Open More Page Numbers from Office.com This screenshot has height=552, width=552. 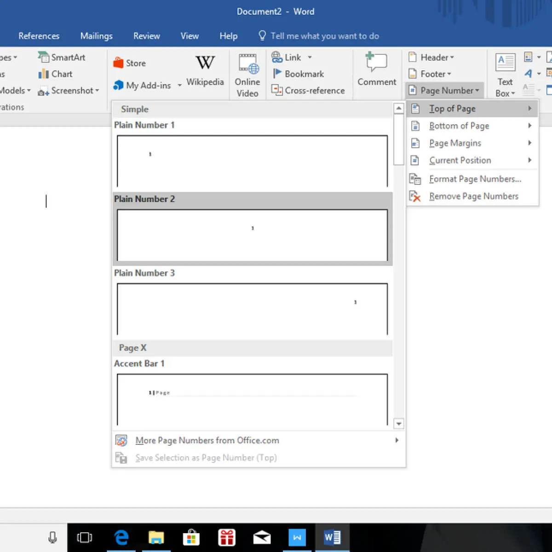pyautogui.click(x=259, y=440)
